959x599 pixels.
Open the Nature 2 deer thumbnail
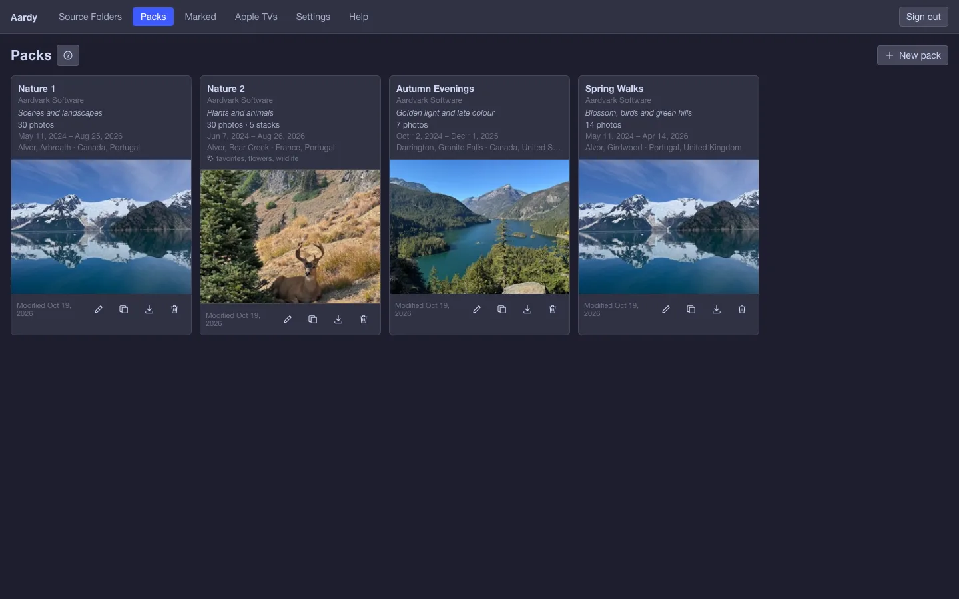click(x=290, y=237)
